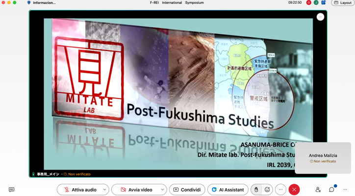
Task: Click the Condividi share button
Action: pos(187,190)
